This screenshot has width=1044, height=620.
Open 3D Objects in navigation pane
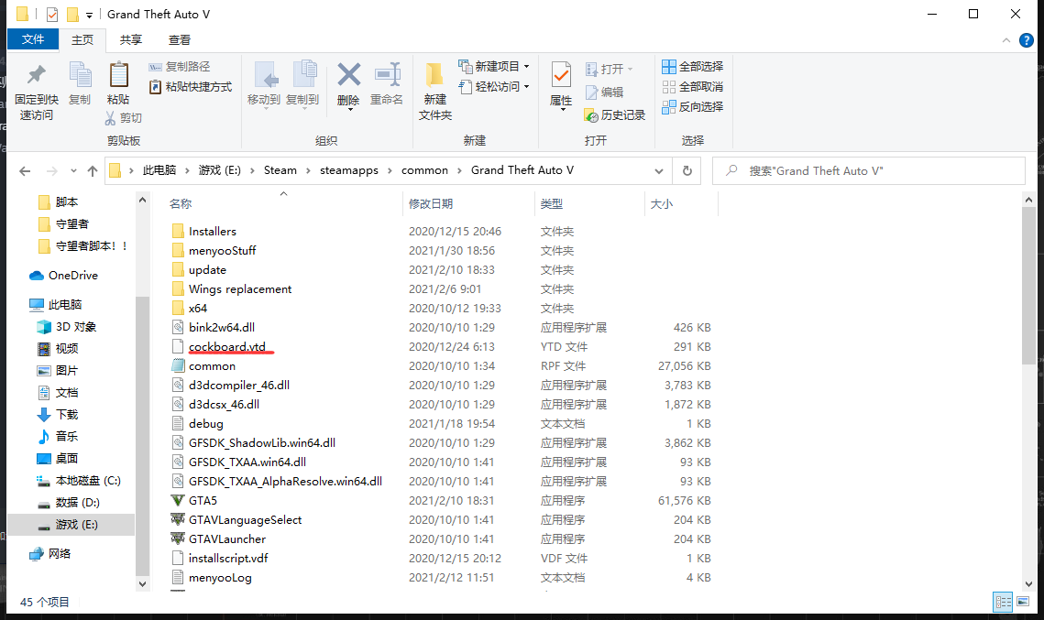point(67,327)
